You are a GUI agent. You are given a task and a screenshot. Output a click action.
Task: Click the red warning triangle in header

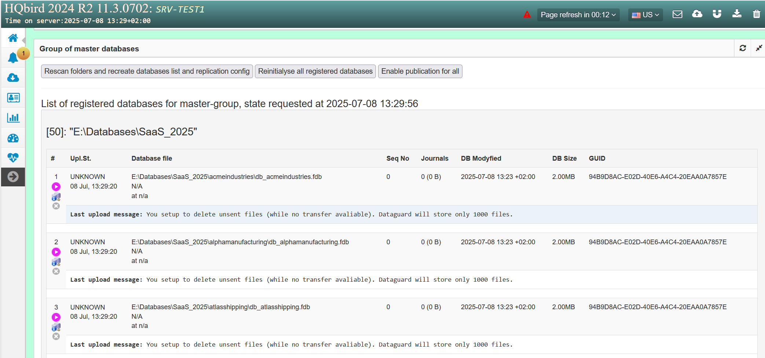pyautogui.click(x=527, y=15)
